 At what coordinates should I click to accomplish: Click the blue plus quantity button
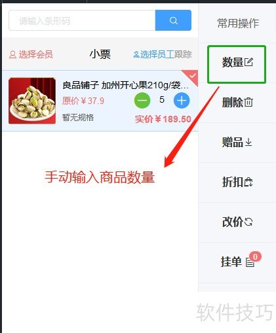pos(182,101)
